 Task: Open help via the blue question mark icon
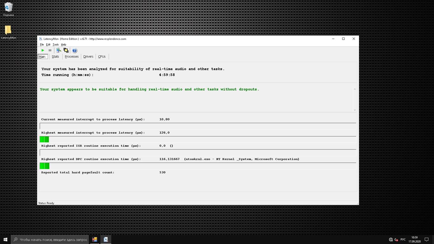coord(75,51)
